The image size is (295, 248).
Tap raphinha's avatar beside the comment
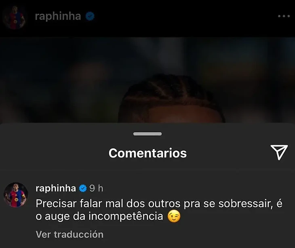(16, 195)
